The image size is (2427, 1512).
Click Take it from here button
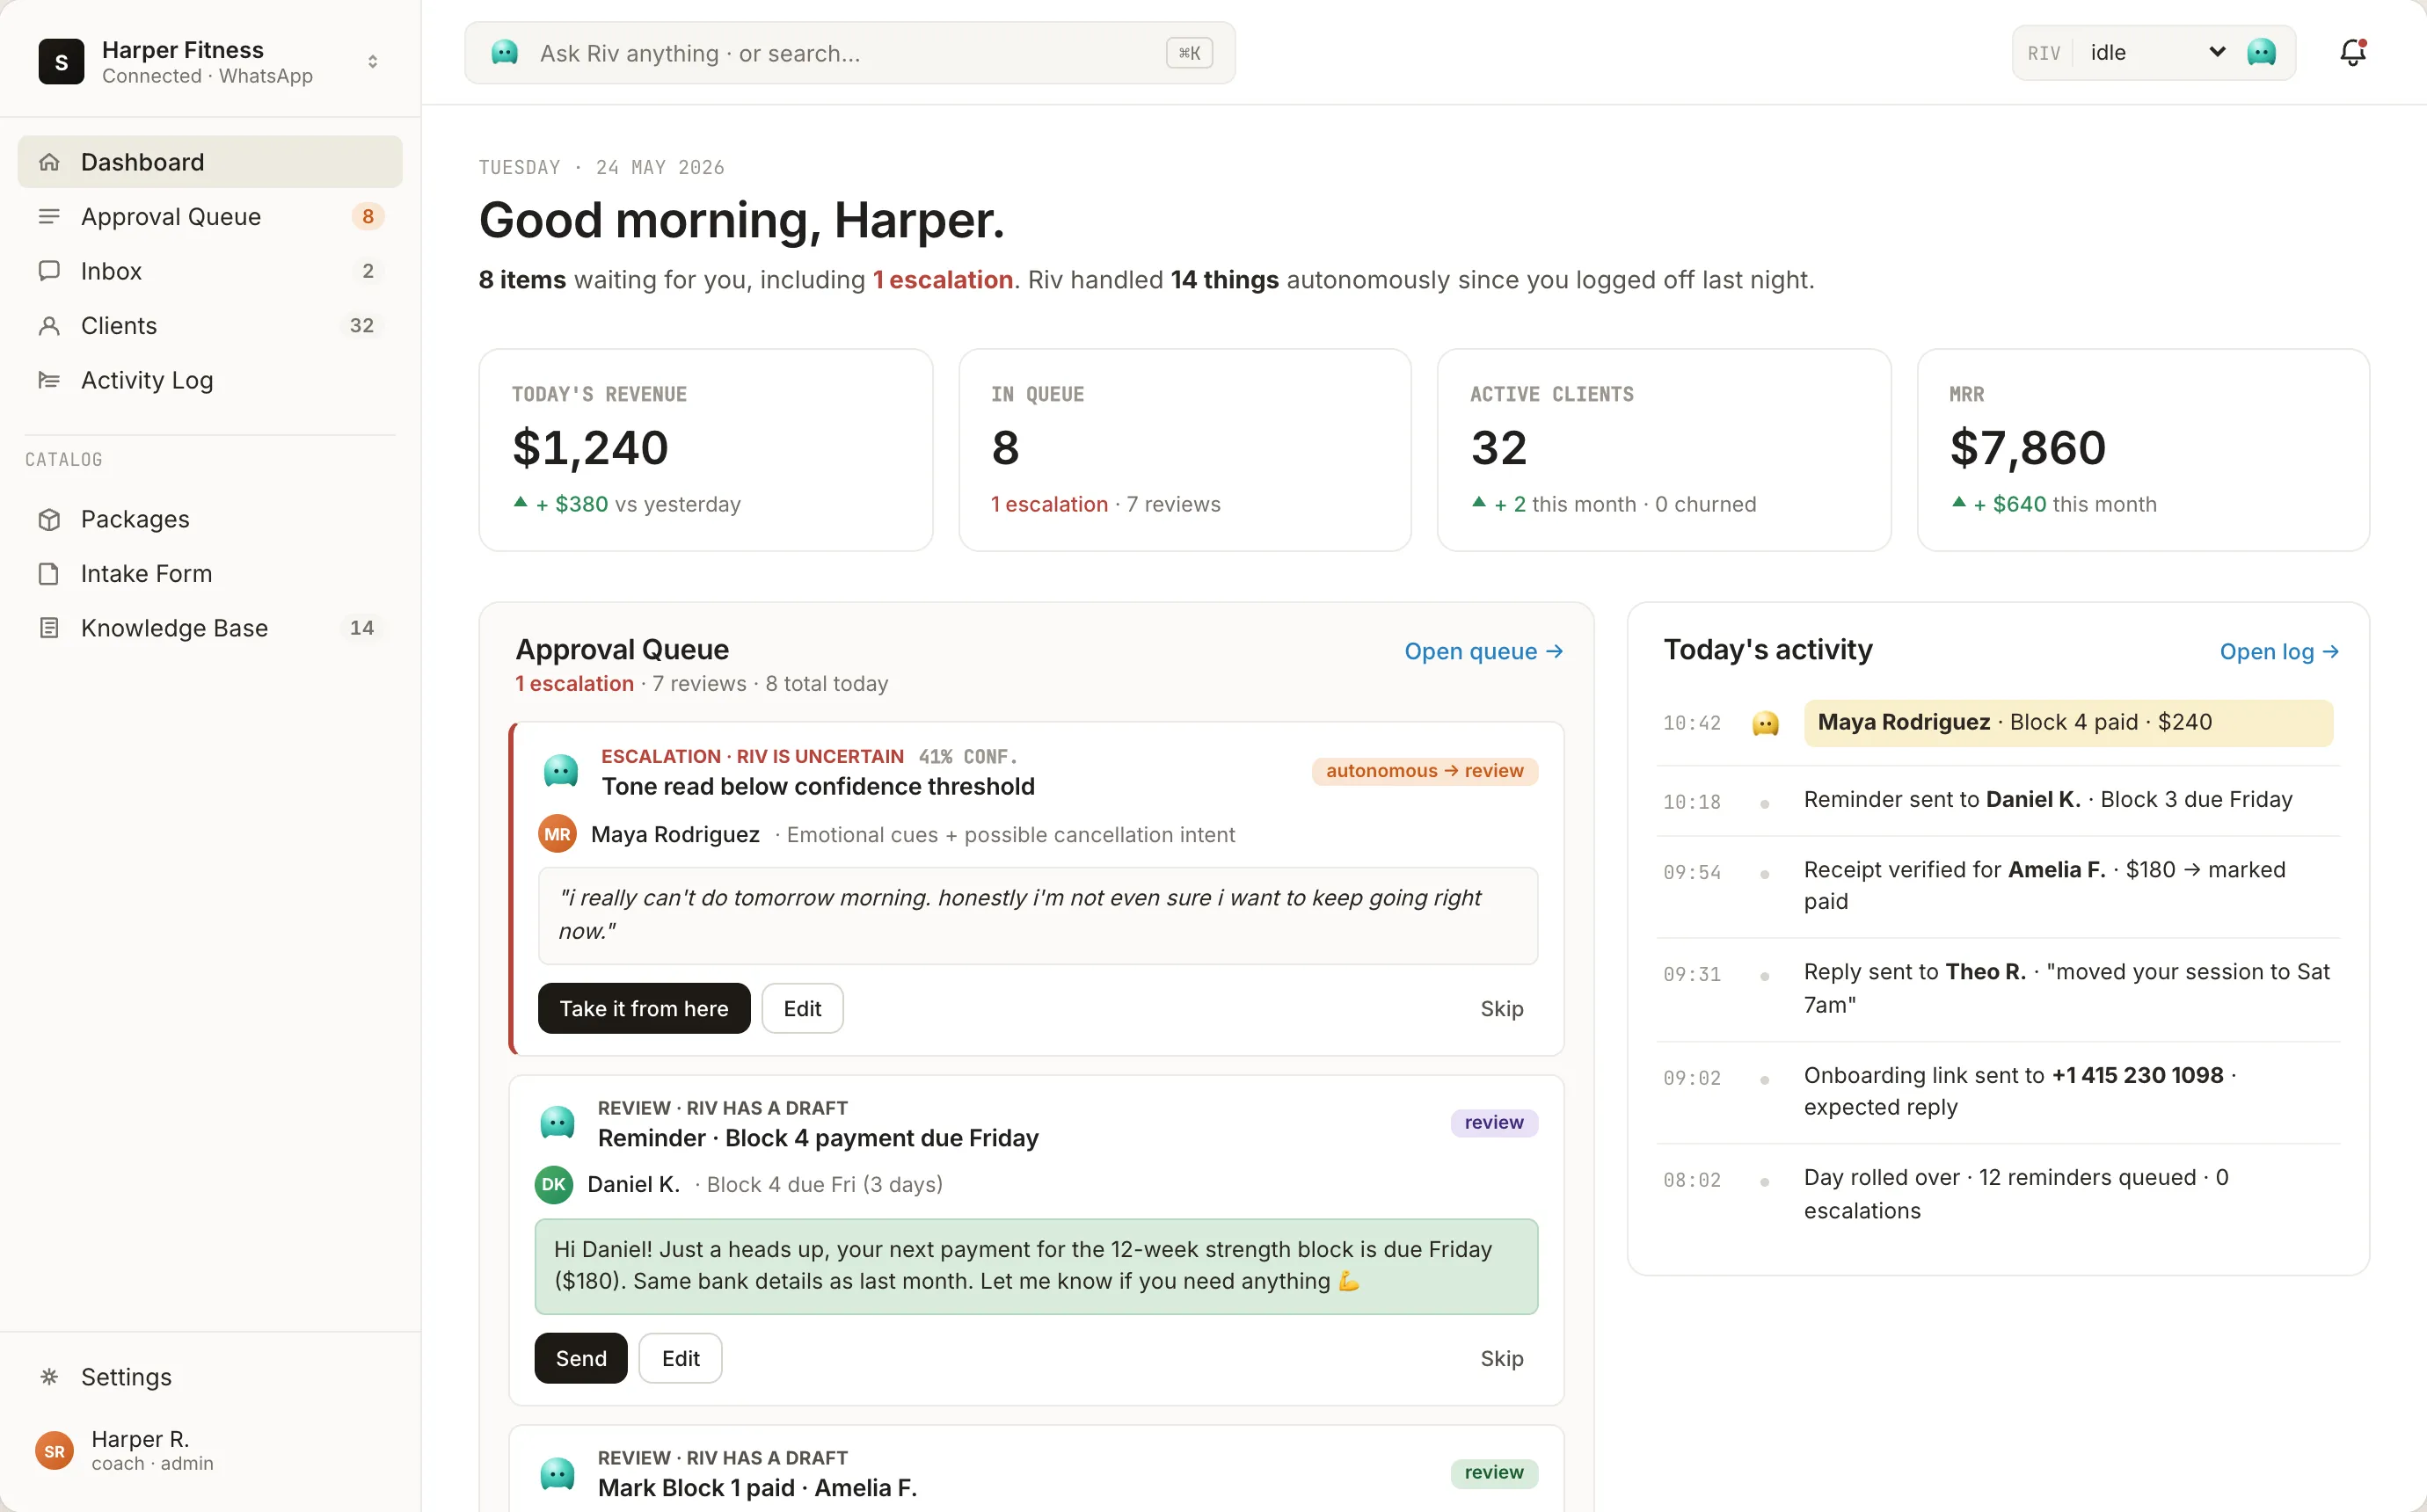[644, 1008]
